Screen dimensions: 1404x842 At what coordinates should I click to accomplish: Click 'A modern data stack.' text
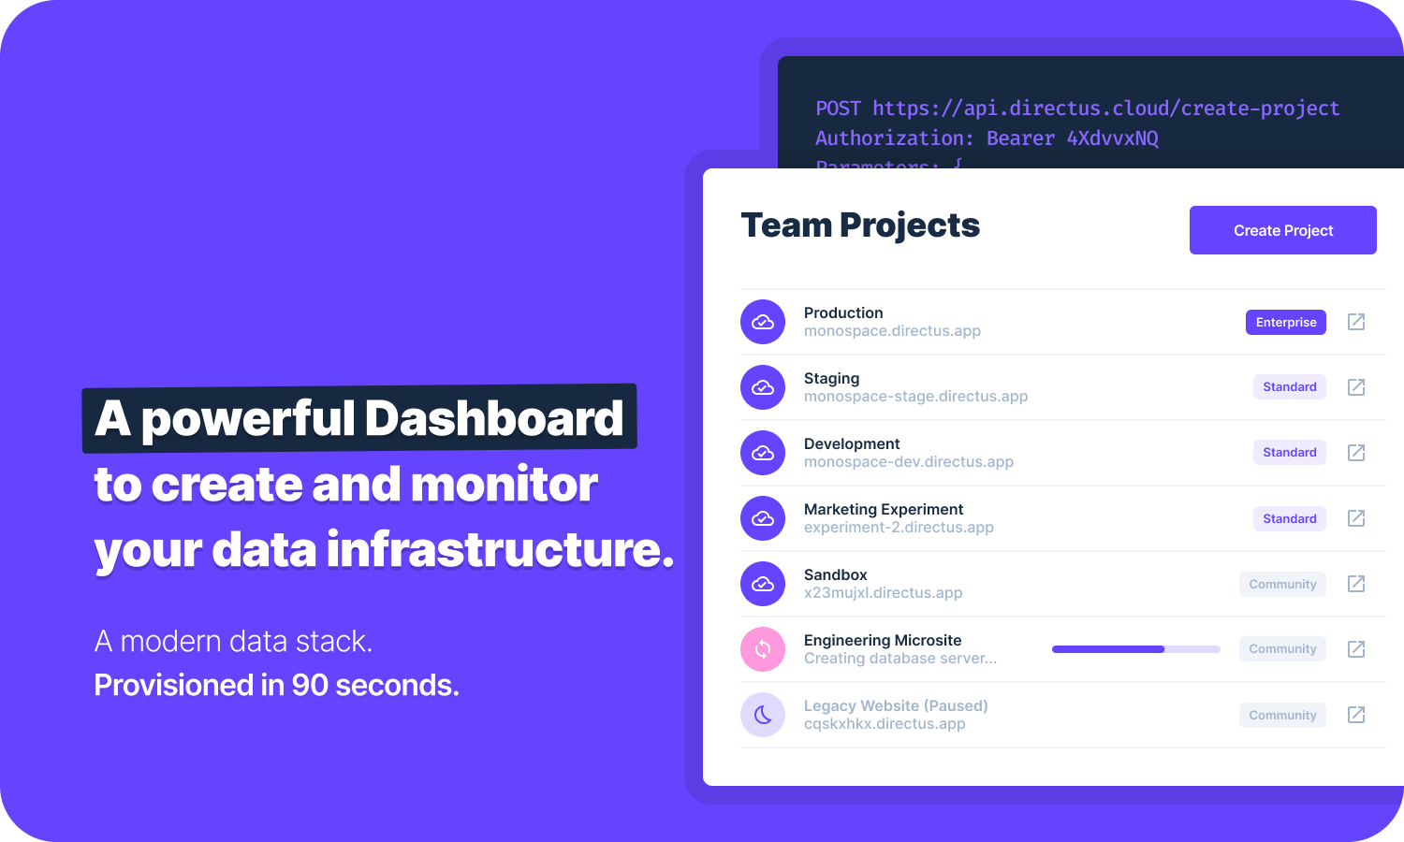tap(234, 642)
